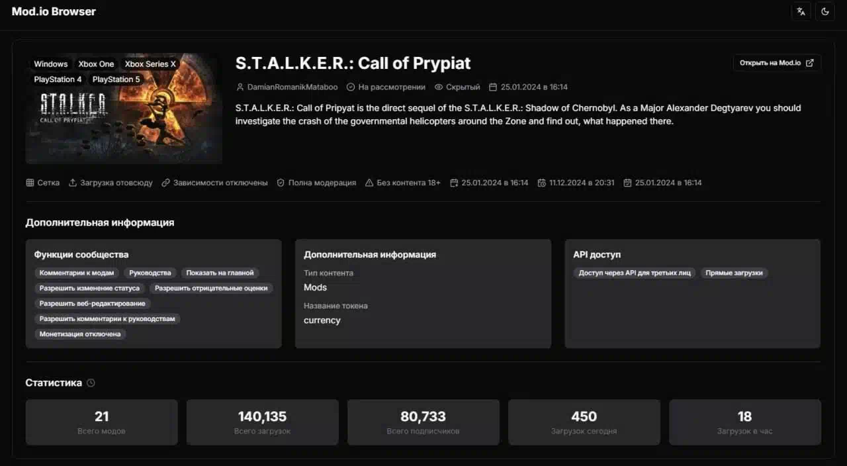Viewport: 847px width, 466px height.
Task: Click the shield icon beside Полна модерация
Action: [x=281, y=183]
